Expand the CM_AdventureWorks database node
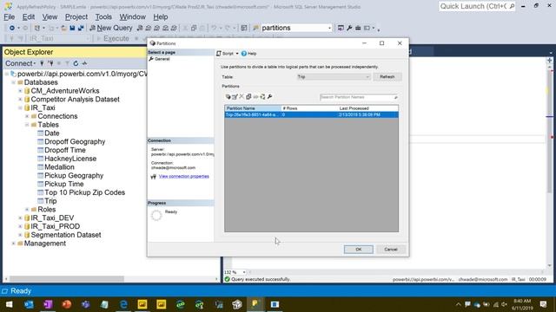Image resolution: width=556 pixels, height=312 pixels. tap(20, 91)
